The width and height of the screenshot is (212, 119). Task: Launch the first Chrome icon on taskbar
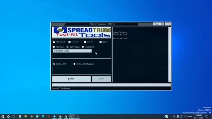point(31,116)
